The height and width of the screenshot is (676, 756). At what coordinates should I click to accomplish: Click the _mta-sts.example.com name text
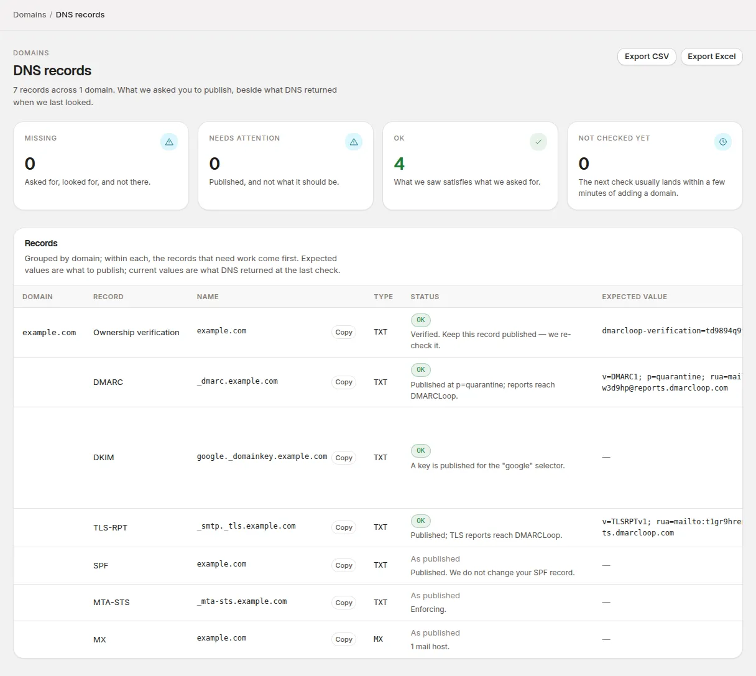pos(242,601)
